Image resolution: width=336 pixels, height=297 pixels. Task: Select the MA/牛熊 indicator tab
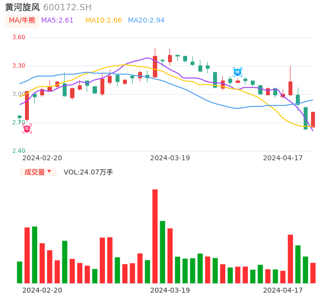tap(22, 20)
